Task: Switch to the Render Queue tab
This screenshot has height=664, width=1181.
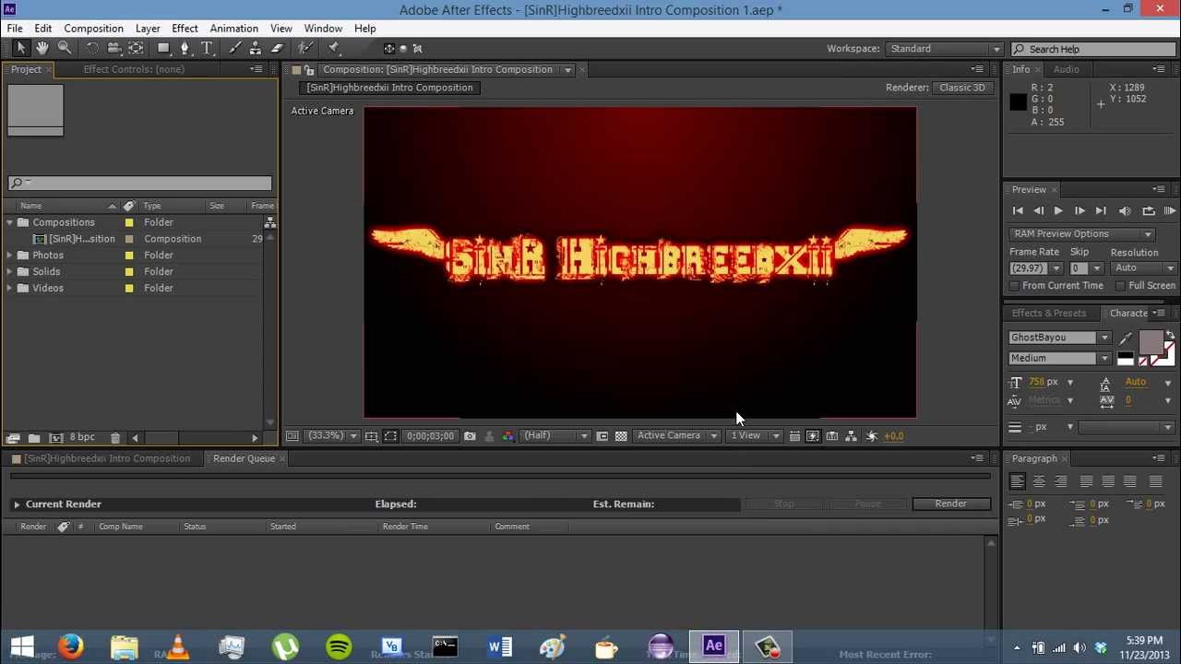Action: click(244, 458)
